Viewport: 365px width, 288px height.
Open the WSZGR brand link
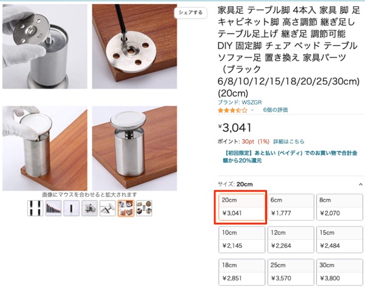pyautogui.click(x=240, y=102)
